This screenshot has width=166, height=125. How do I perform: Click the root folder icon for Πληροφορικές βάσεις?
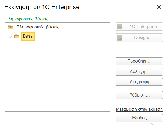pyautogui.click(x=11, y=27)
